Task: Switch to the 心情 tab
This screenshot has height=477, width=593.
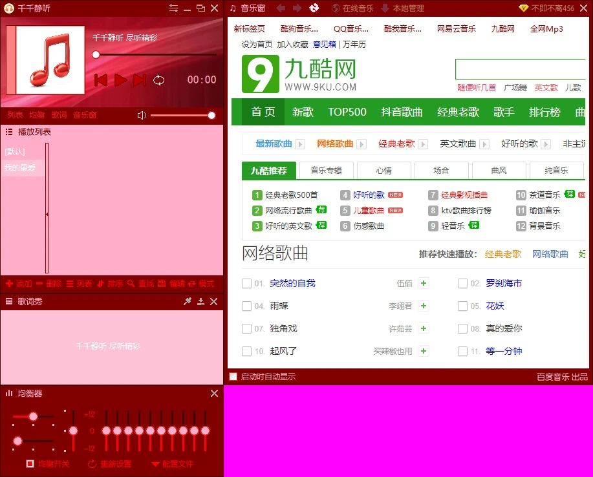Action: 384,171
